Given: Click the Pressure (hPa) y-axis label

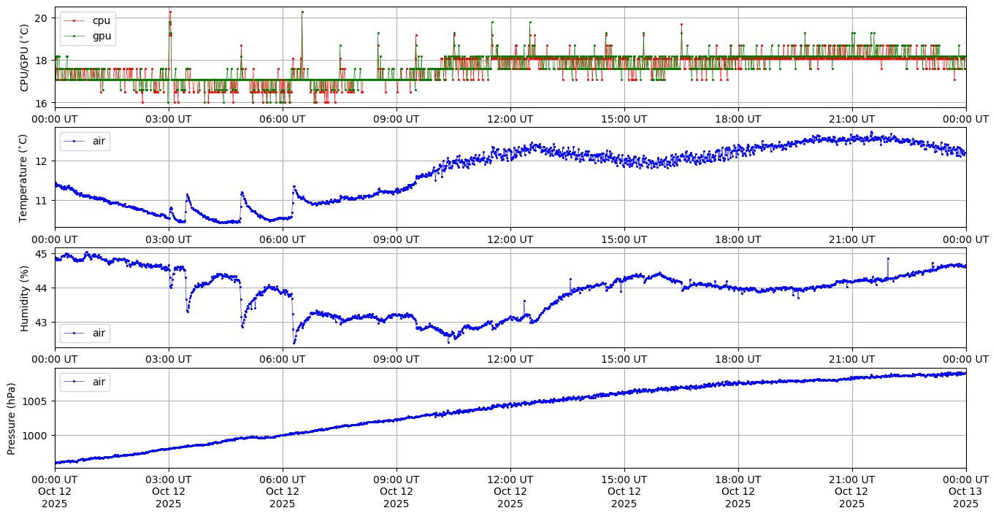Looking at the screenshot, I should (11, 418).
